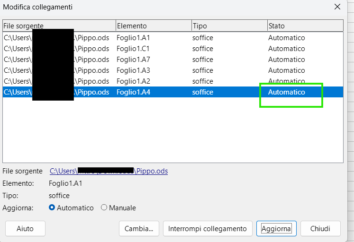Open the Pippo.ods source file link
Screen dimensions: 354x242
pos(109,171)
